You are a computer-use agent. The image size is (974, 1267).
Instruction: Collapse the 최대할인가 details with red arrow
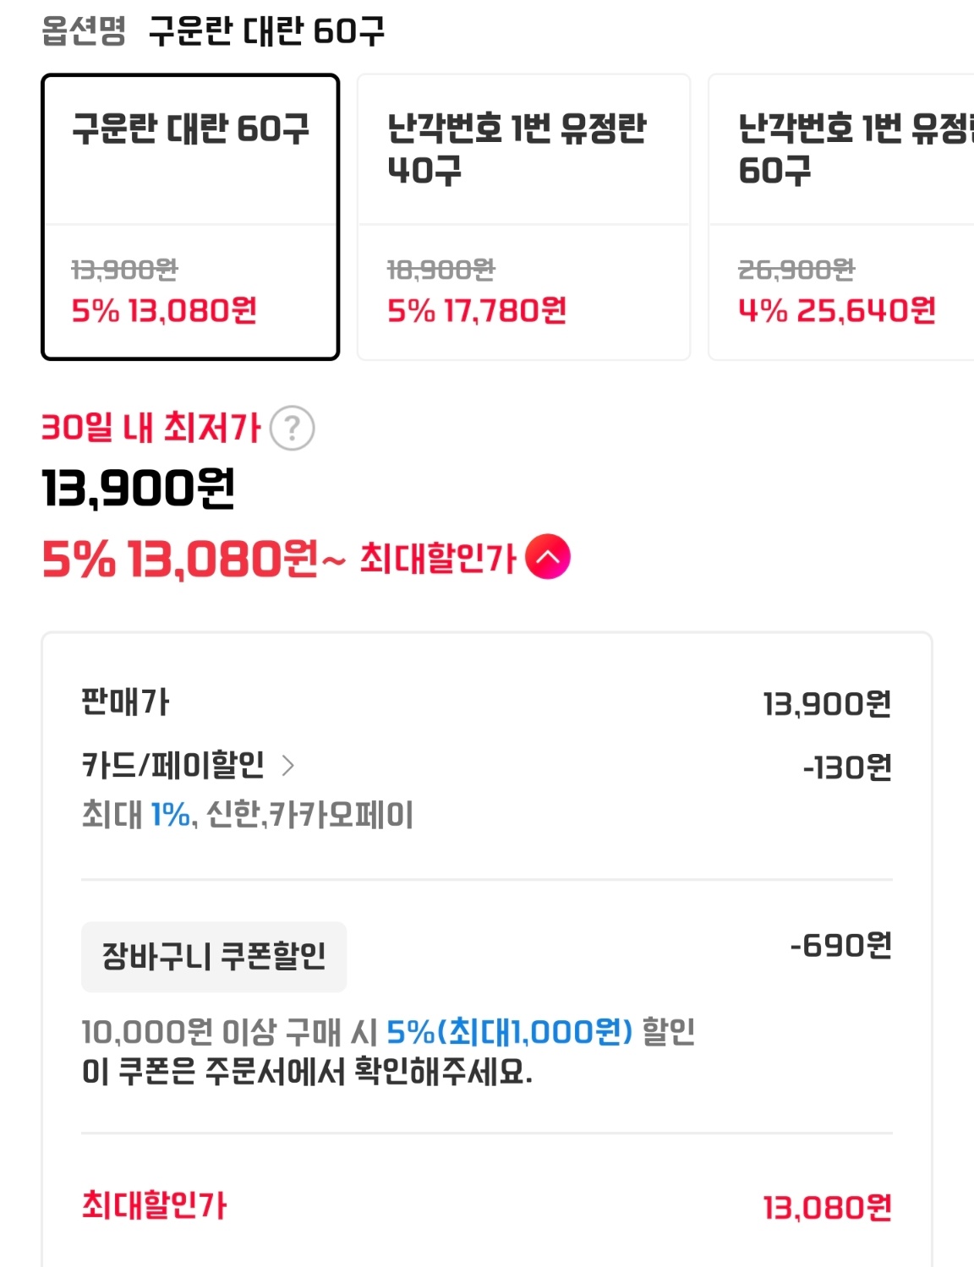548,558
